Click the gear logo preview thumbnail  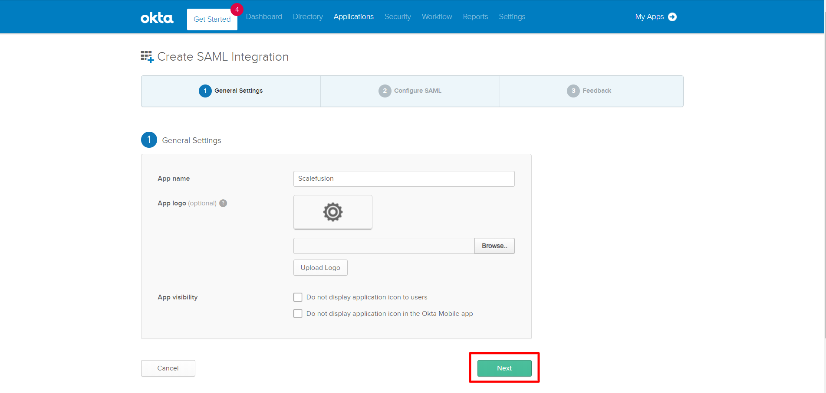click(333, 212)
